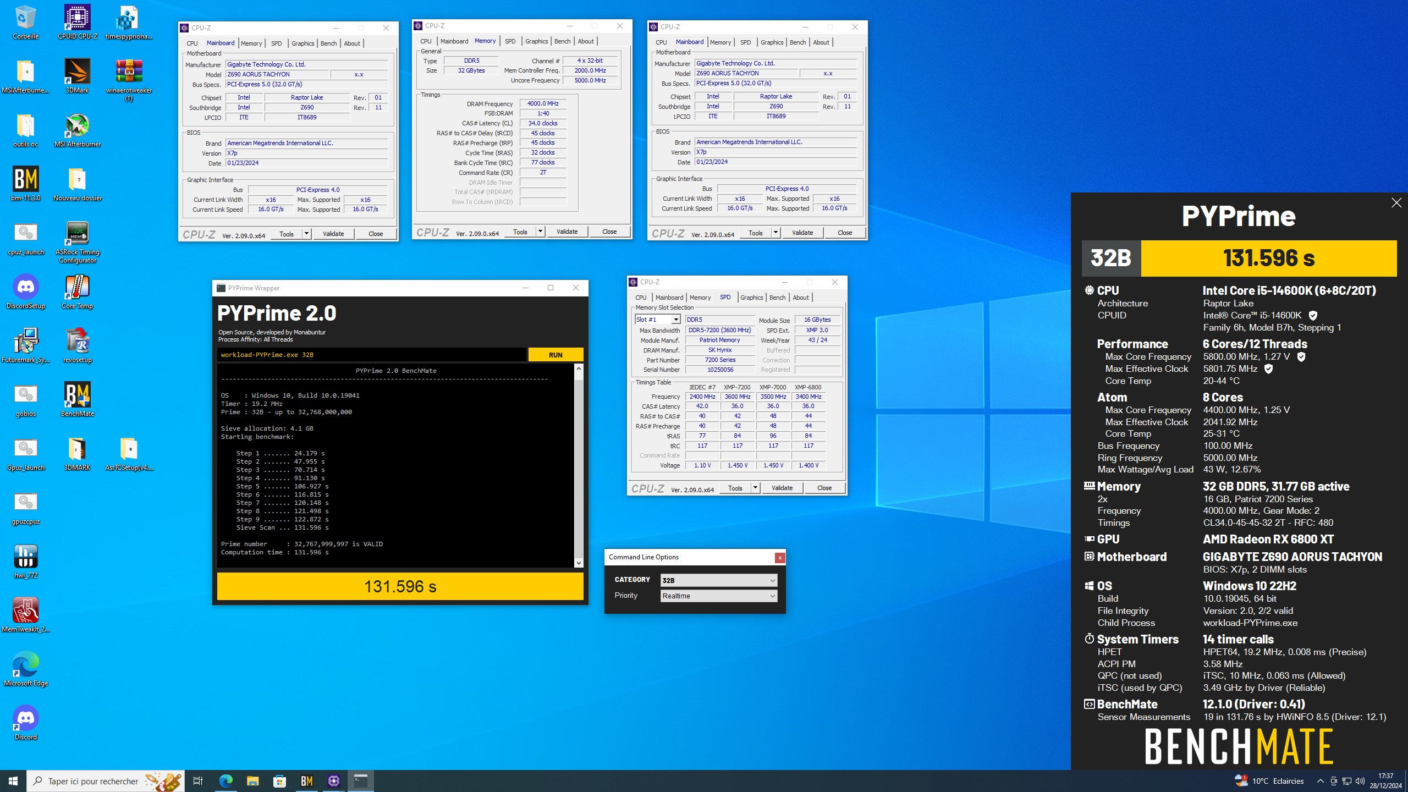Expand the Priority Realtime dropdown
The width and height of the screenshot is (1408, 792).
pyautogui.click(x=719, y=596)
